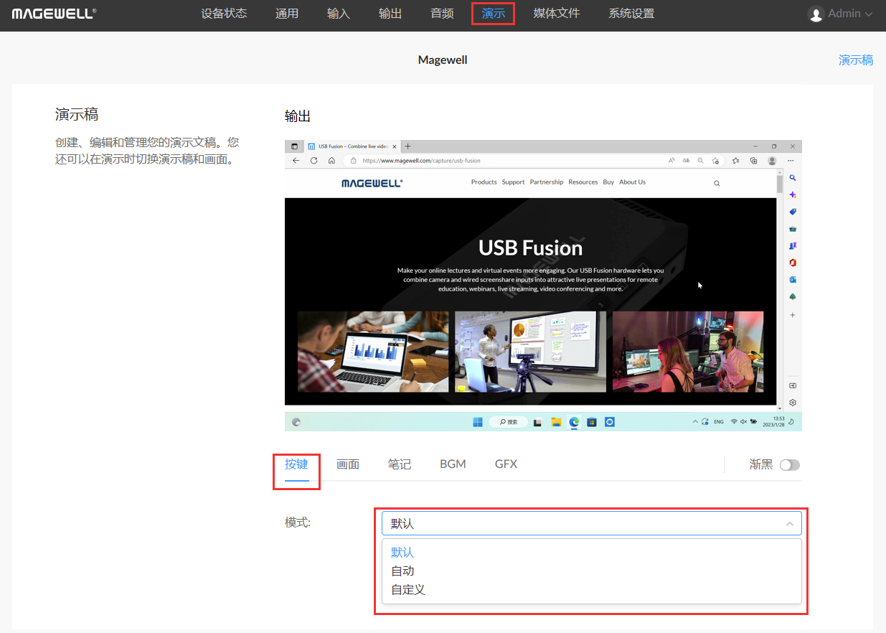Pick the 默认 option in the list
The width and height of the screenshot is (886, 633).
click(402, 553)
